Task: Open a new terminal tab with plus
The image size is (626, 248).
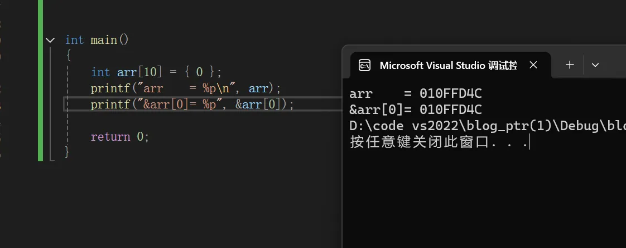Action: [570, 65]
